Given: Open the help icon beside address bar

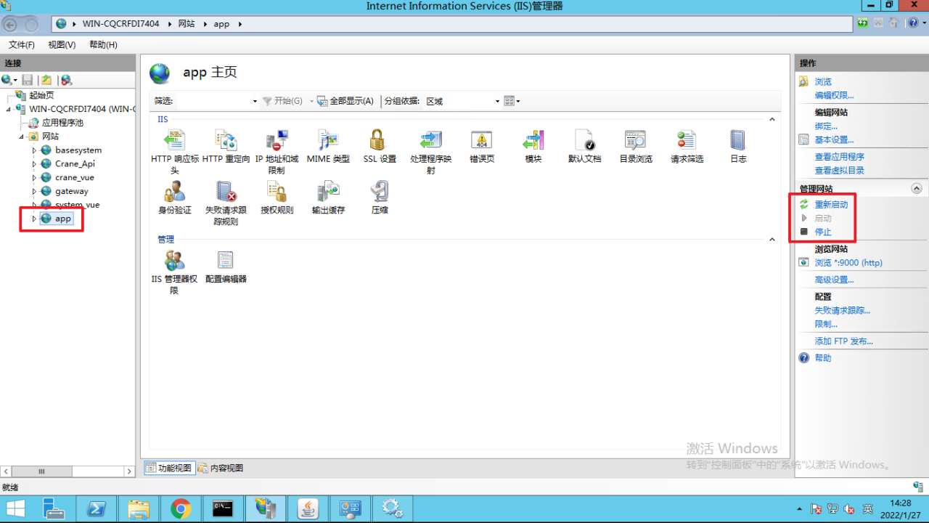Looking at the screenshot, I should 913,23.
